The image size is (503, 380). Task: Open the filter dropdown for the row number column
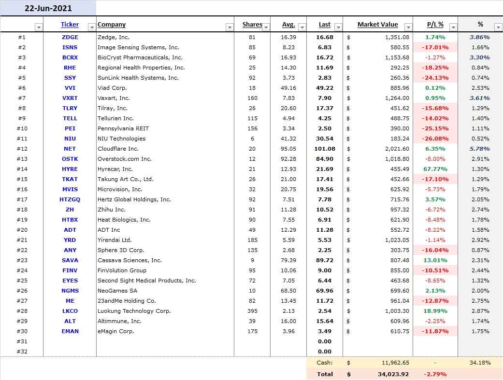39,27
